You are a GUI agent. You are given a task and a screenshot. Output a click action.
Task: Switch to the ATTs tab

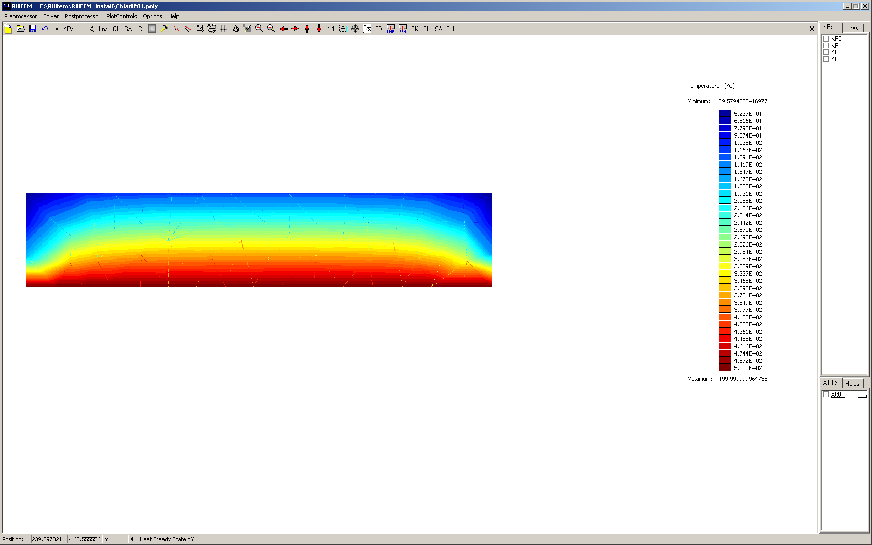point(830,383)
